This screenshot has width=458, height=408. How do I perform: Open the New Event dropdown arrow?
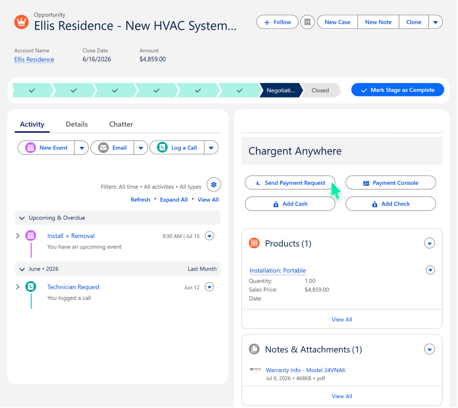pos(82,148)
